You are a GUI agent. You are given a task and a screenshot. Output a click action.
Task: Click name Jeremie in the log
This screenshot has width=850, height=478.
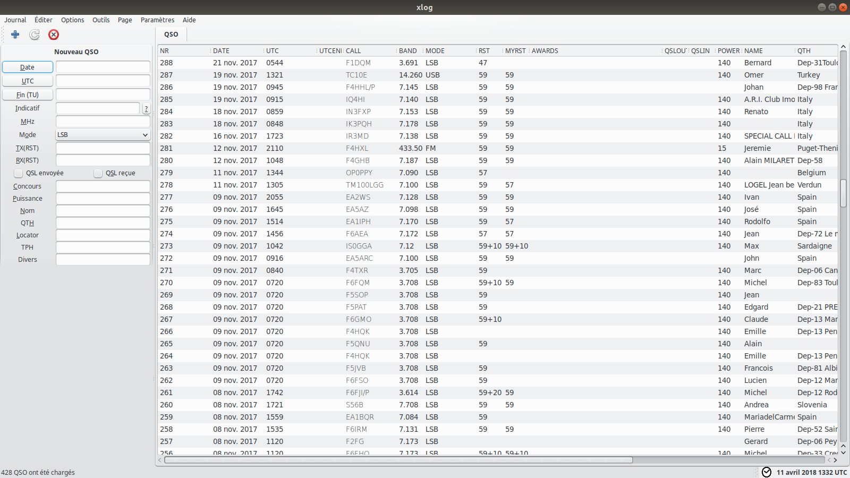point(757,148)
